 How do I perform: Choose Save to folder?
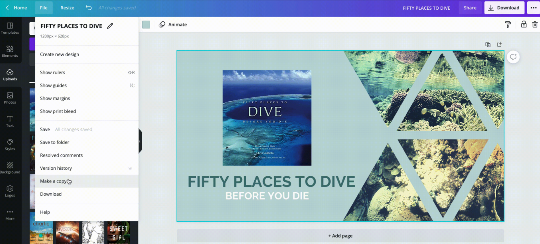coord(87,142)
